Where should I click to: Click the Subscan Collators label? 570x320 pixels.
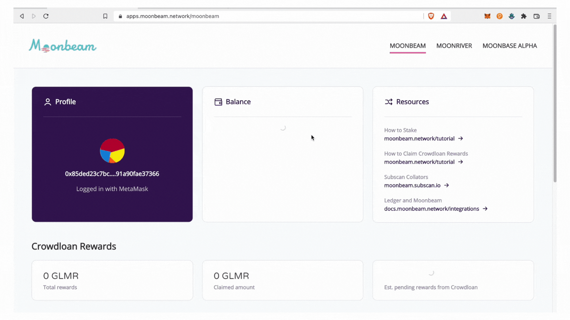pos(406,177)
